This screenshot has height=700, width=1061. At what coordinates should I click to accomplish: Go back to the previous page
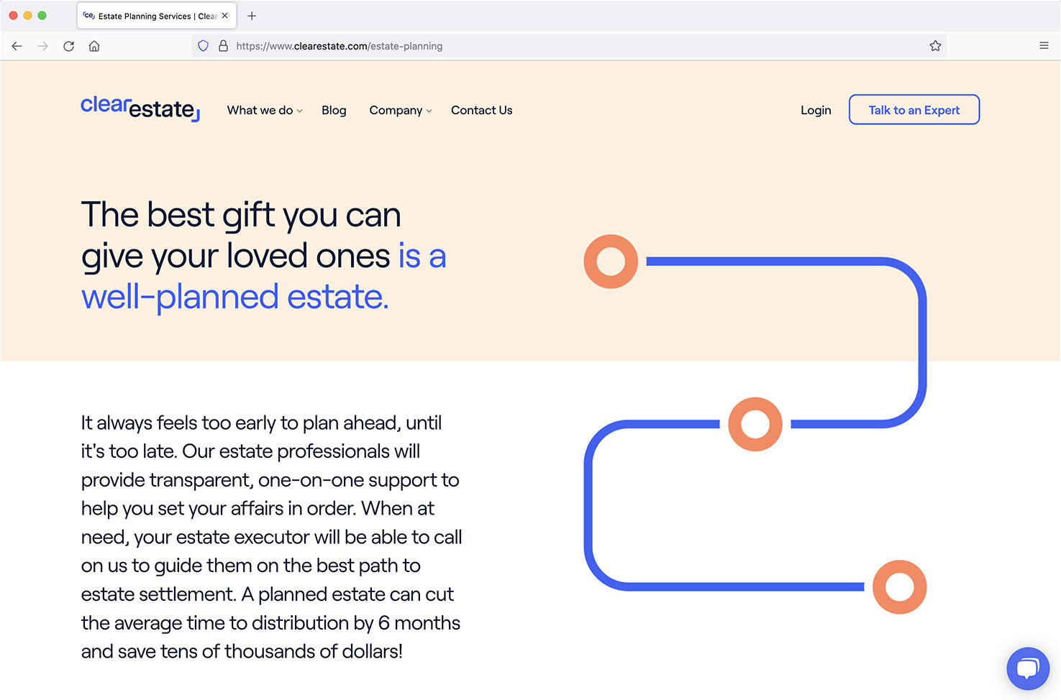pos(17,46)
